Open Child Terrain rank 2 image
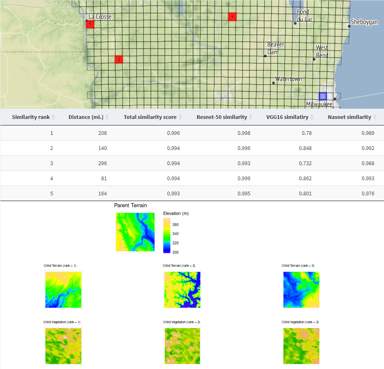This screenshot has width=384, height=369. [182, 290]
